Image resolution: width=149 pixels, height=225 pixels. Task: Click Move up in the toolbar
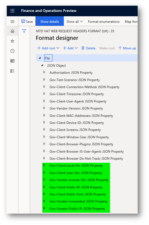tap(127, 48)
